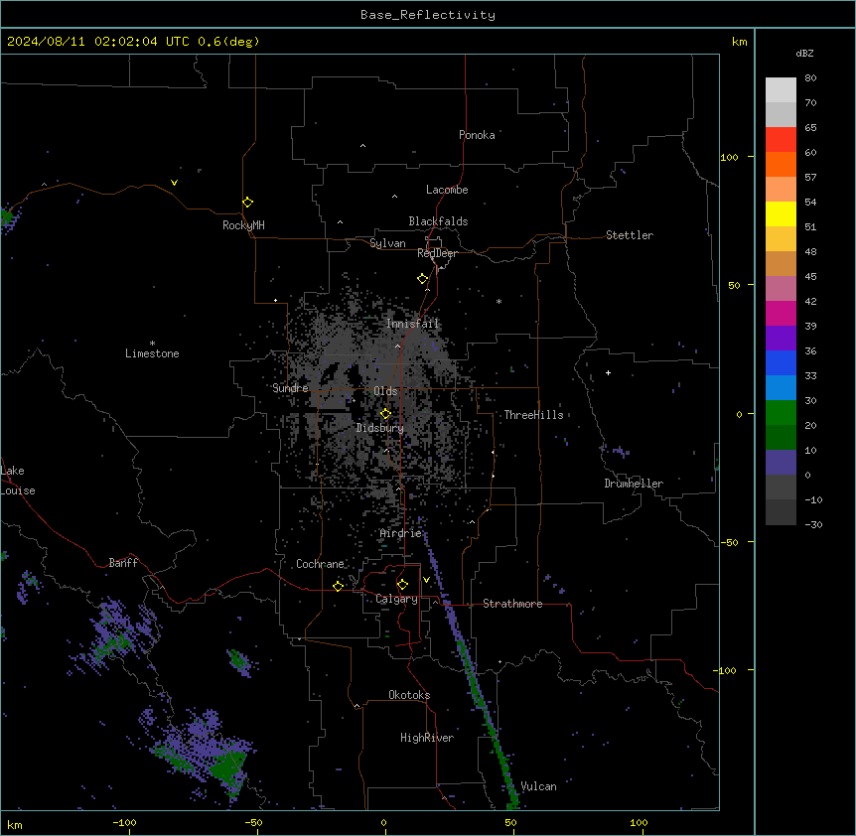Click the Ponoka city label
Viewport: 856px width, 836px height.
pos(477,135)
